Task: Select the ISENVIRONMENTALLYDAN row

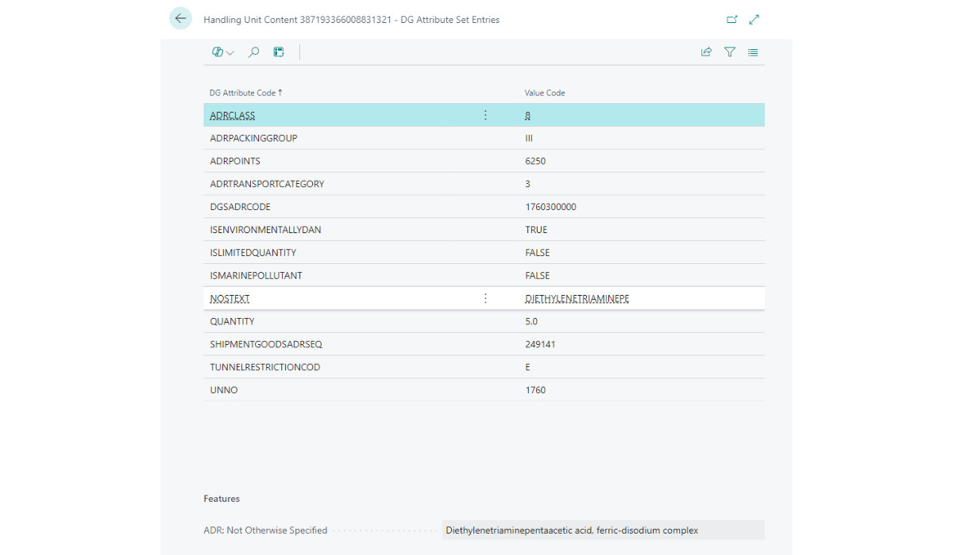Action: (x=484, y=230)
